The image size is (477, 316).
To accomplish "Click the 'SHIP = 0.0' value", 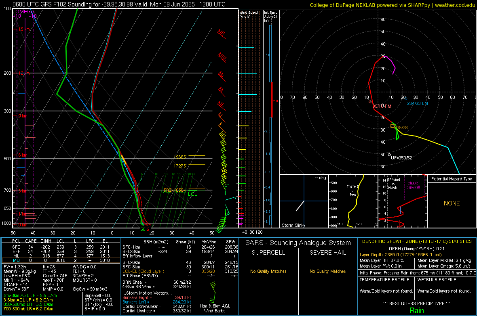I will click(95, 309).
